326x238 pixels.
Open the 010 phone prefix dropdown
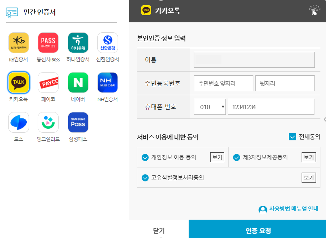(x=210, y=107)
